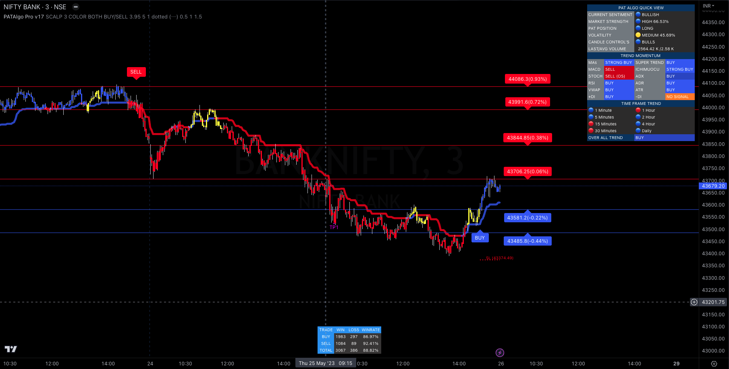Click TIME FRAME TREND header
The width and height of the screenshot is (729, 369).
coord(641,103)
